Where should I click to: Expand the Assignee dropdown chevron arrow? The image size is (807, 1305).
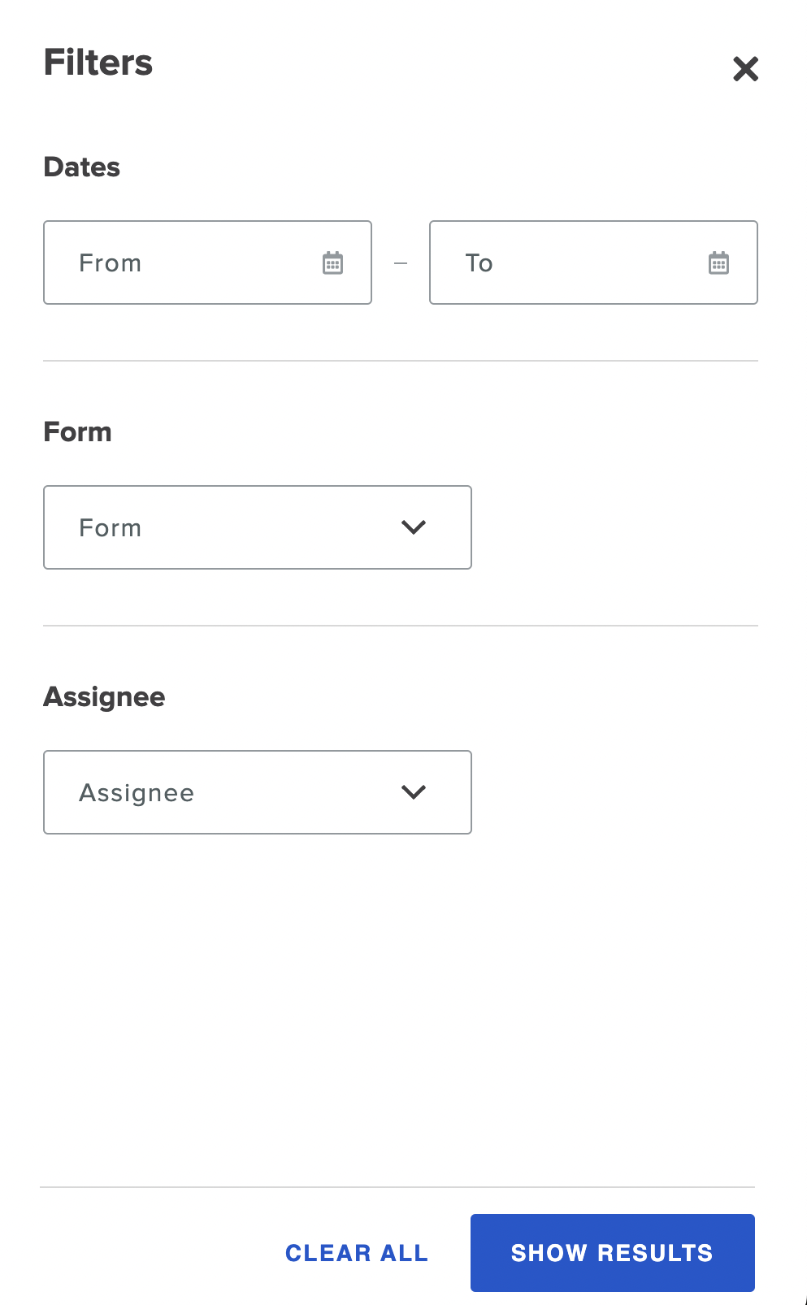[x=414, y=792]
